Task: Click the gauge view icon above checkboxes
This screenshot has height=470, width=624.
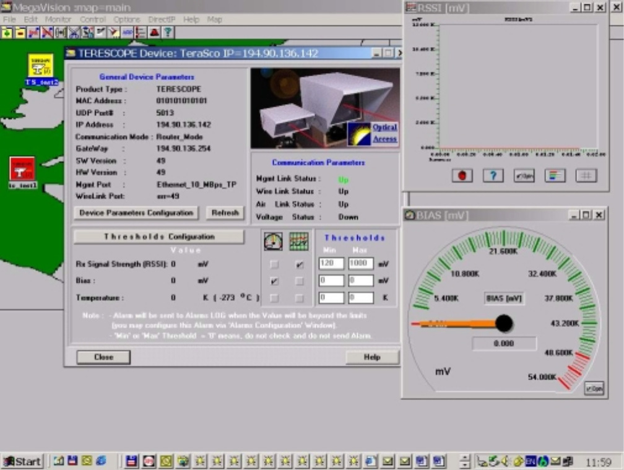Action: [x=274, y=241]
